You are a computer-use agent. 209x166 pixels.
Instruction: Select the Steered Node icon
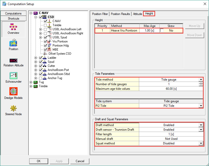13,108
